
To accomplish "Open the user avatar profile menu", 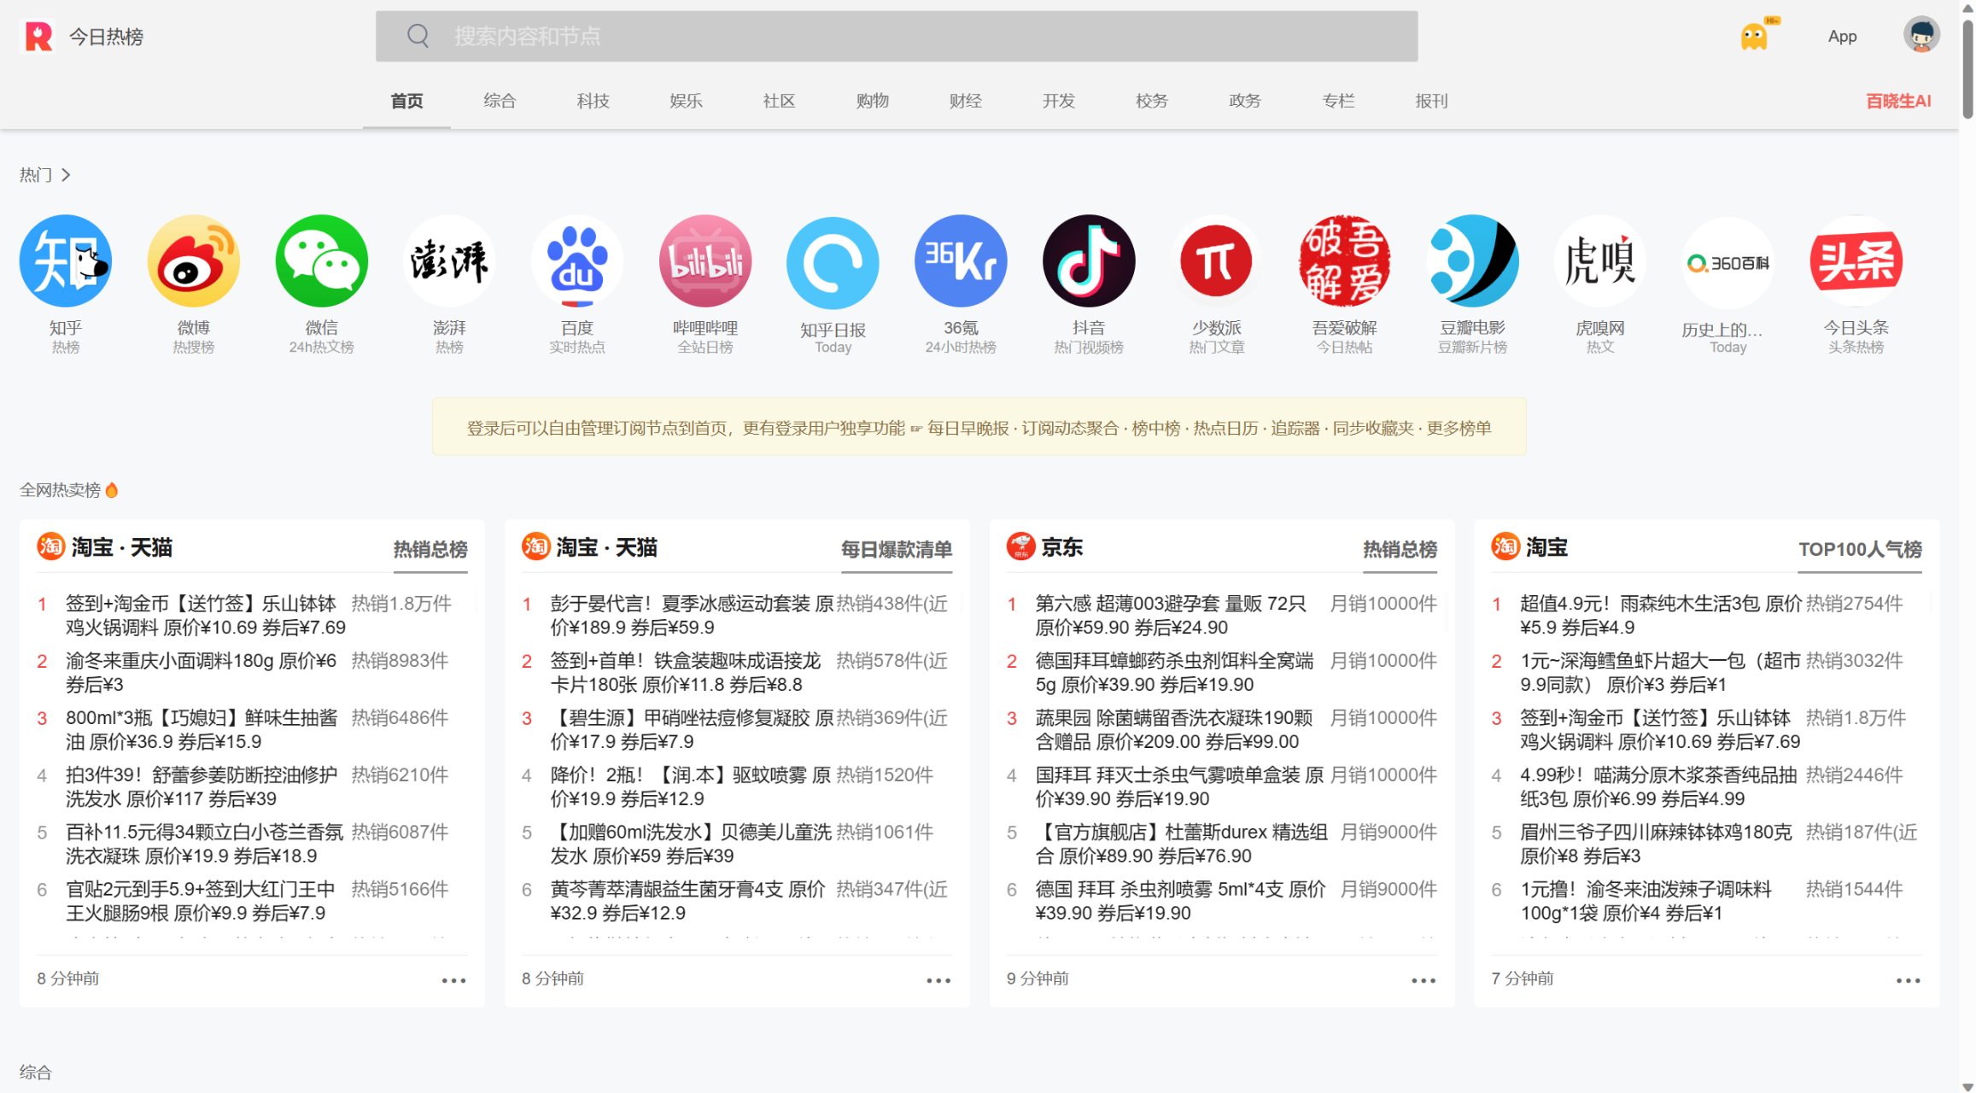I will point(1921,36).
